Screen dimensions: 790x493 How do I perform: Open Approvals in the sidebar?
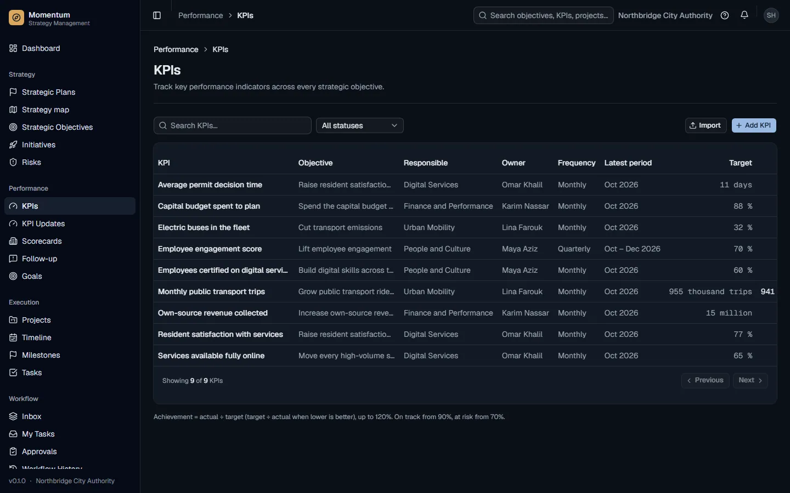pos(70,451)
